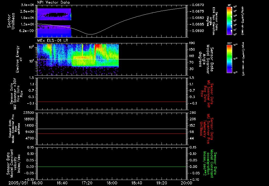Click the green zero line in velocity panel
Viewport: 269px width, 186px height.
111,167
